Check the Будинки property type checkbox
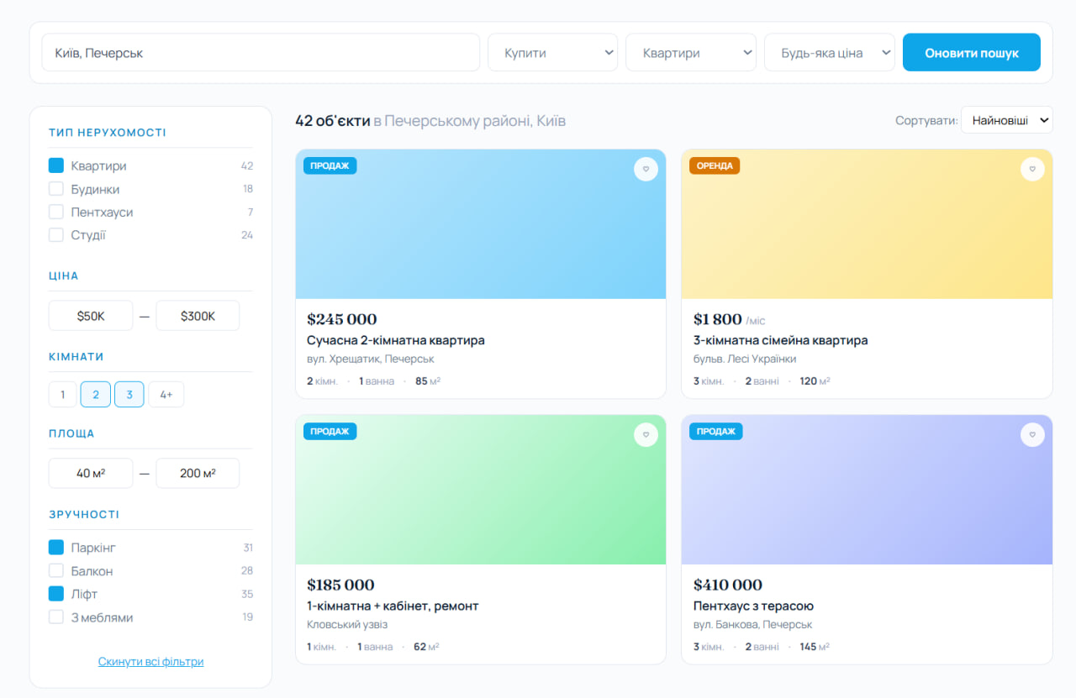1076x698 pixels. [56, 189]
